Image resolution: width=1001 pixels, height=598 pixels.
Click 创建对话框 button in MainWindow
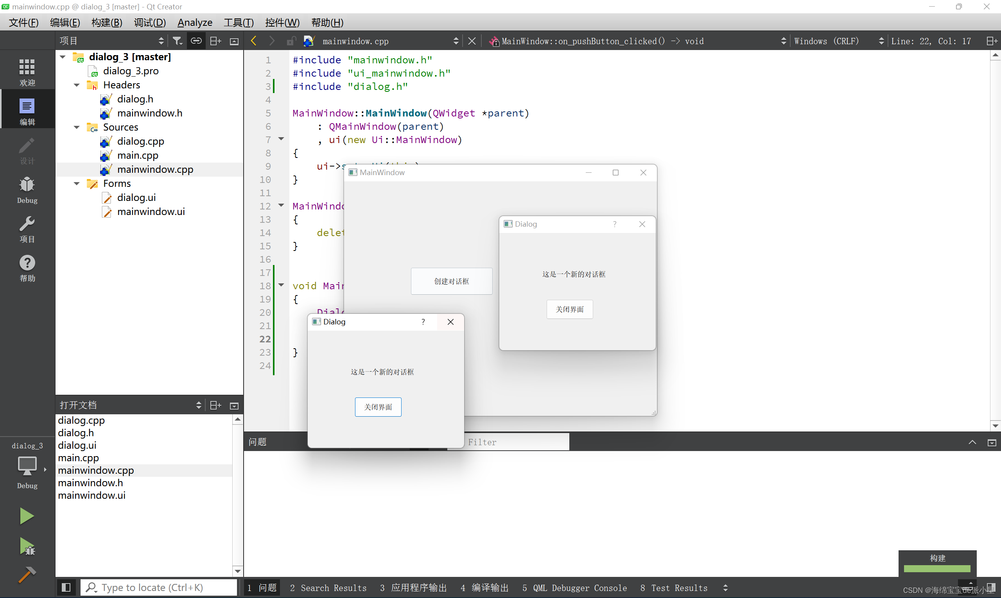click(x=452, y=281)
